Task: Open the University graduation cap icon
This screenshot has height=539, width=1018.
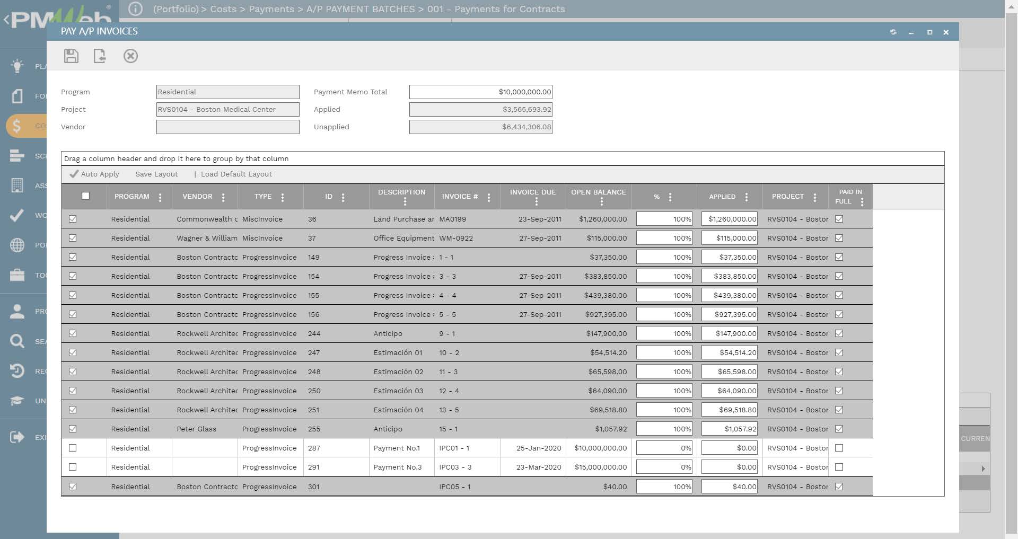Action: point(17,401)
